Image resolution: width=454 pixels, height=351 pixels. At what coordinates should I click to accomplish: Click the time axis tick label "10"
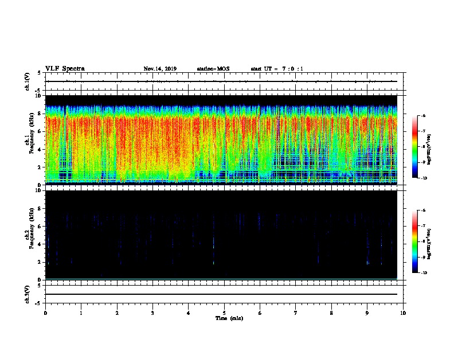coord(403,313)
